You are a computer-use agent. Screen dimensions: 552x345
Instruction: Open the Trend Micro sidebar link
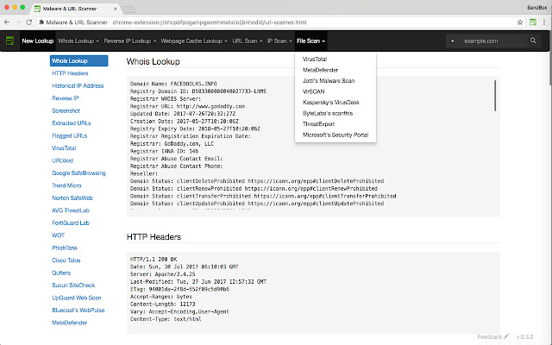(66, 185)
